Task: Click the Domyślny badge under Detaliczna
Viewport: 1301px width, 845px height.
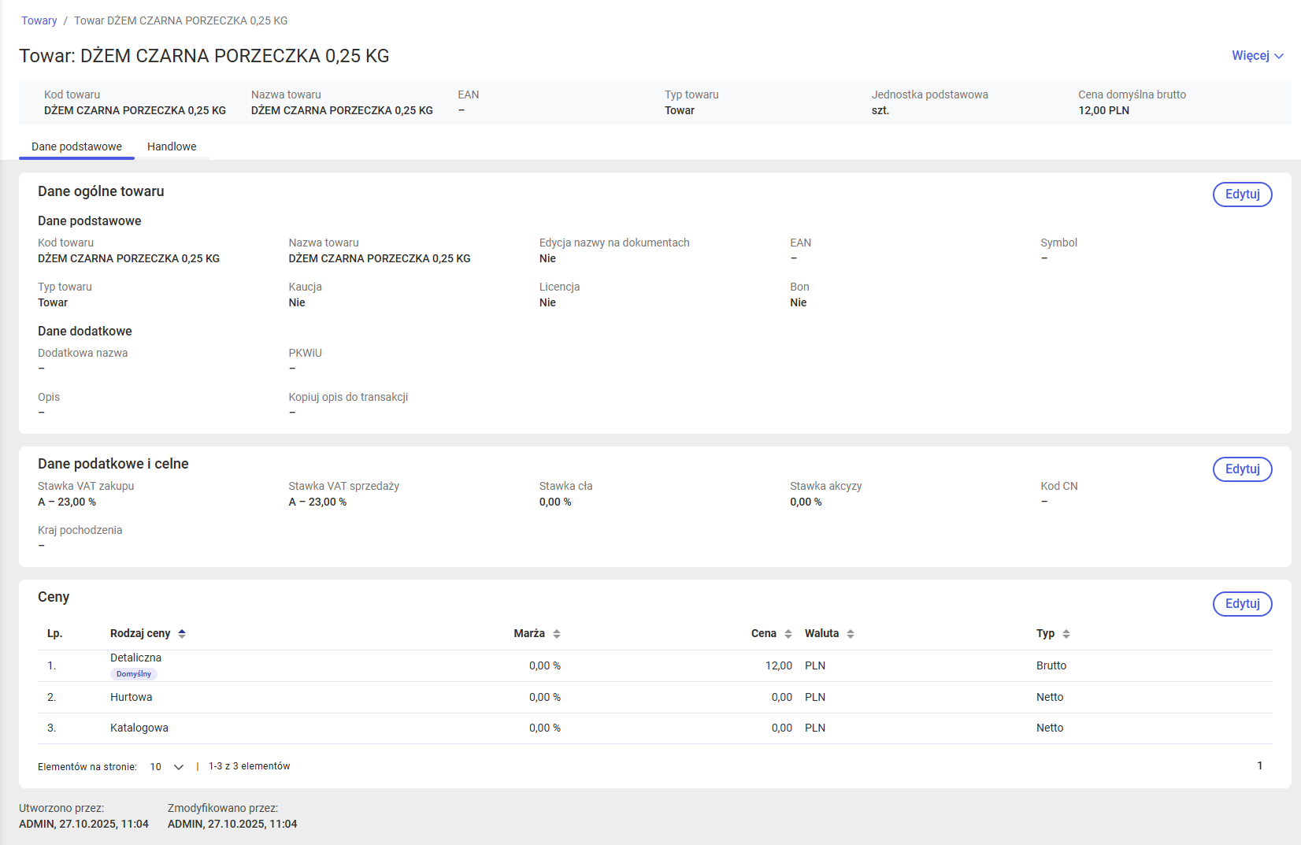Action: [x=134, y=674]
